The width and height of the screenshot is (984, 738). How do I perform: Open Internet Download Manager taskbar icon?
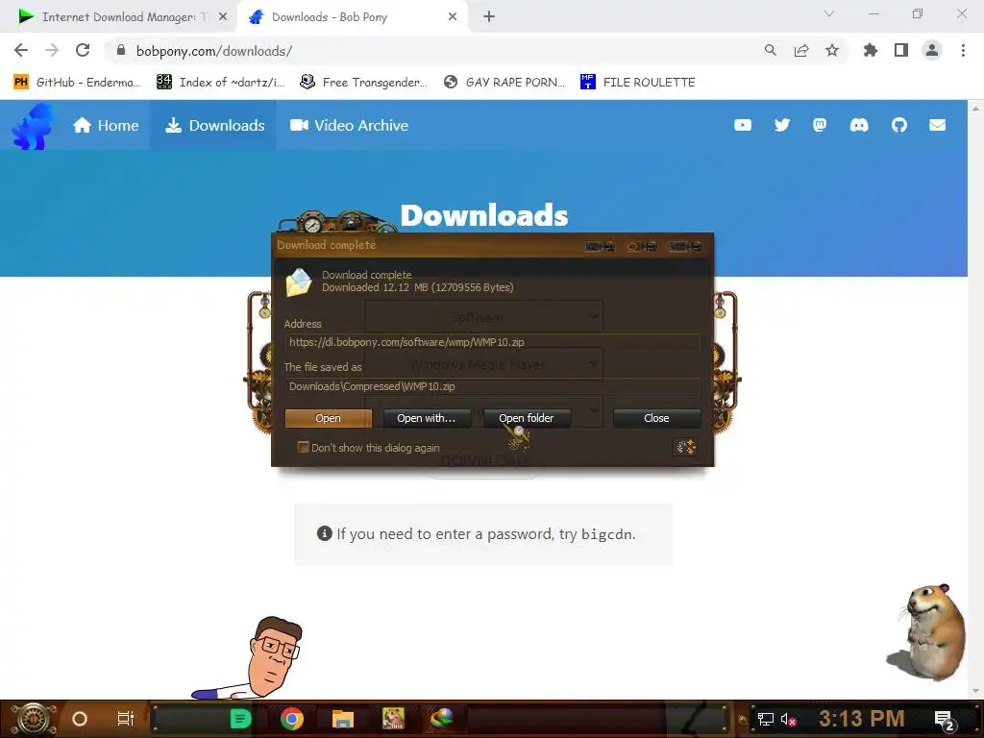tap(442, 719)
